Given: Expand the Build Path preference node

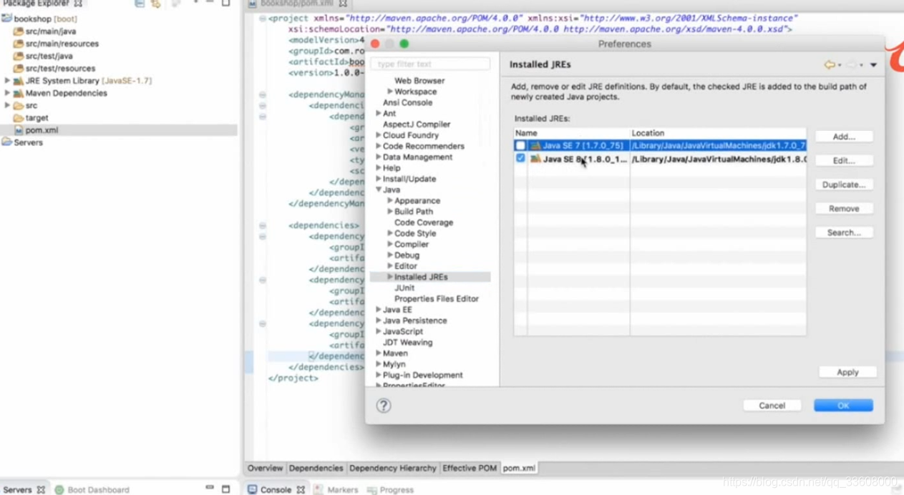Looking at the screenshot, I should coord(390,212).
